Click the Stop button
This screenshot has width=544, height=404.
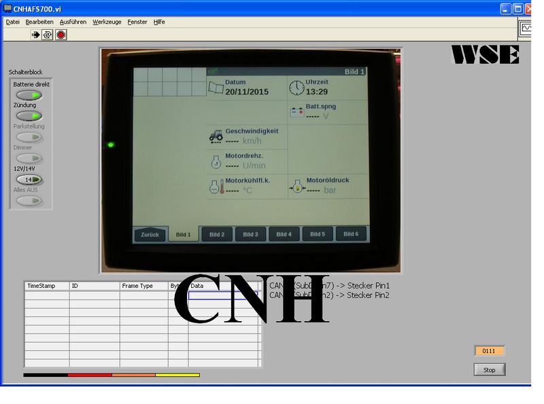point(490,369)
